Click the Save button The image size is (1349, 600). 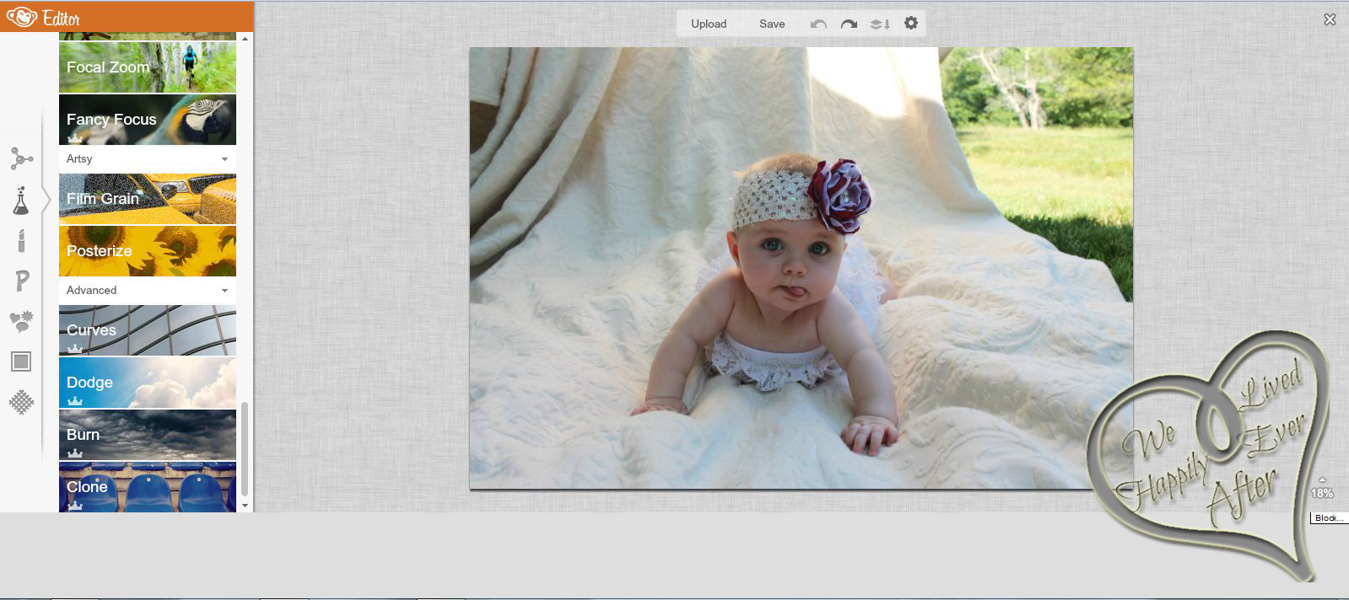[x=772, y=24]
